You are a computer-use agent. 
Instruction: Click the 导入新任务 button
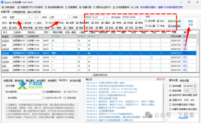click(x=50, y=23)
